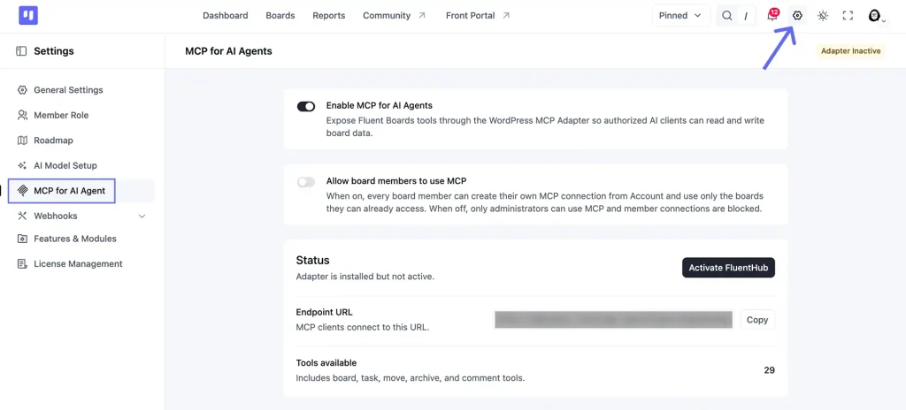Image resolution: width=906 pixels, height=410 pixels.
Task: Click the MCP for AI Agents page title
Action: pos(228,51)
